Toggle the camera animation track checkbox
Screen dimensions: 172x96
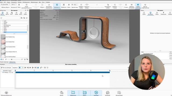click(3, 72)
